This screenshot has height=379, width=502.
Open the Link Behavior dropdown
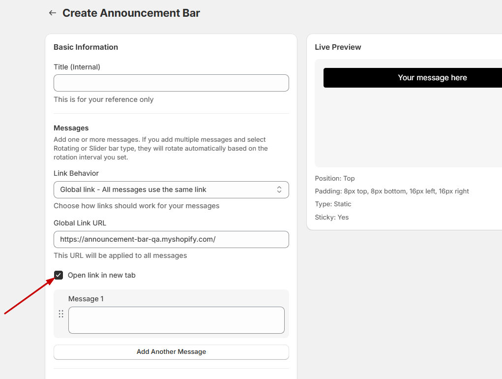(x=171, y=189)
